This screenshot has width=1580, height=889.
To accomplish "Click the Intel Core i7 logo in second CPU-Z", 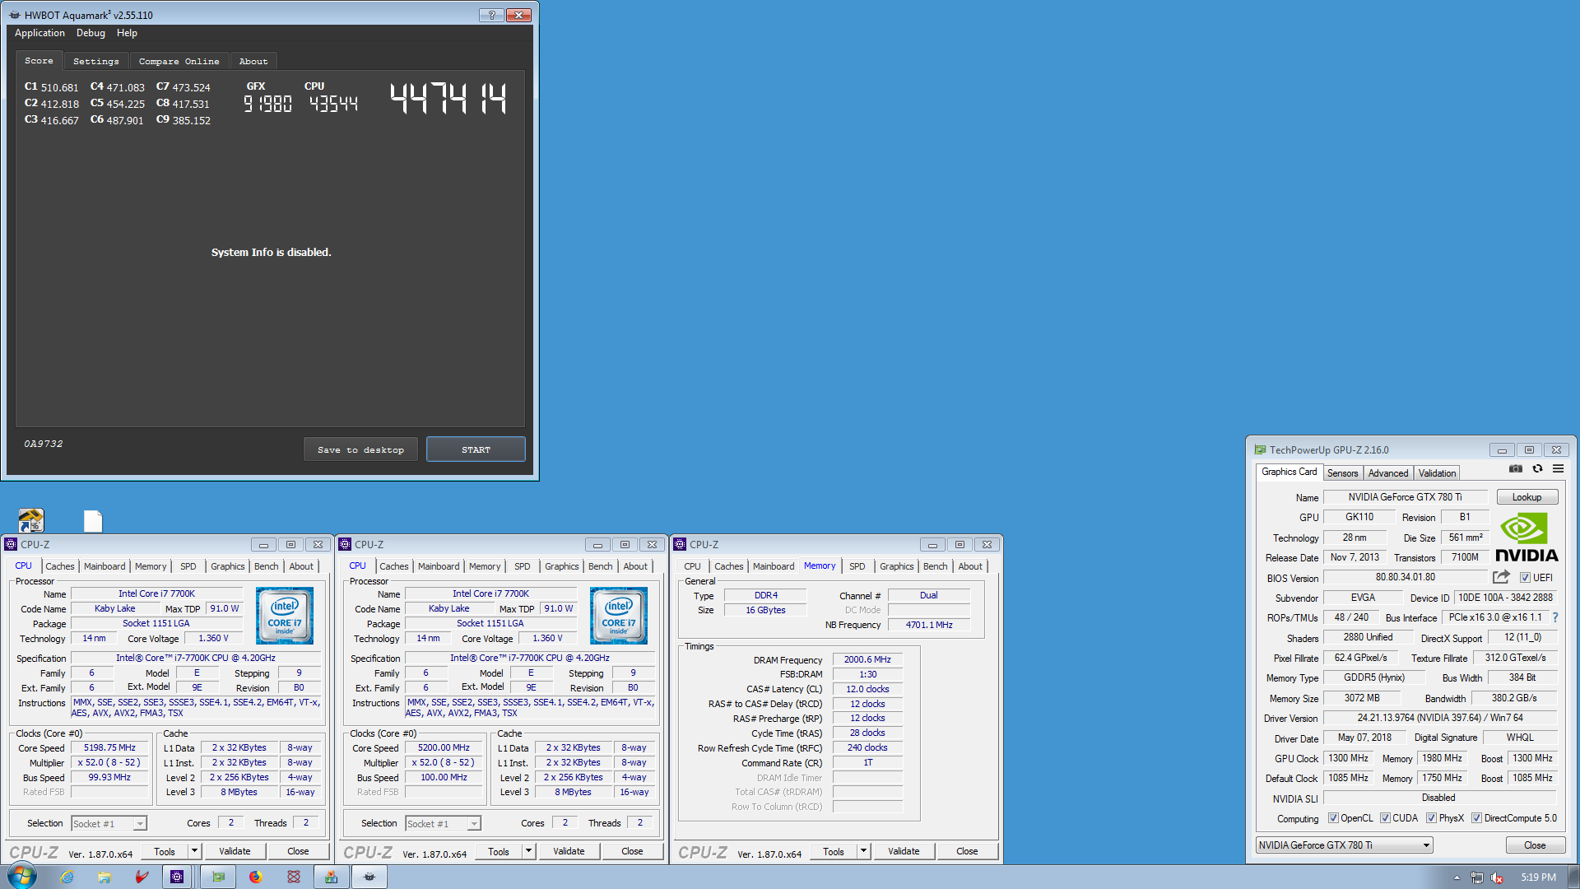I will pos(619,616).
